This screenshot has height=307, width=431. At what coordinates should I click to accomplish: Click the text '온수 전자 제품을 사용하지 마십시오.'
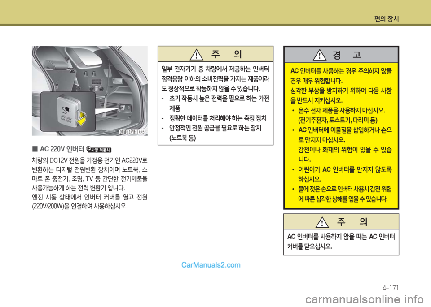[x=342, y=111]
